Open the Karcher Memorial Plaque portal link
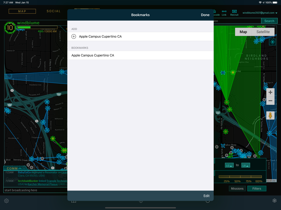The image size is (281, 210). coord(43,184)
